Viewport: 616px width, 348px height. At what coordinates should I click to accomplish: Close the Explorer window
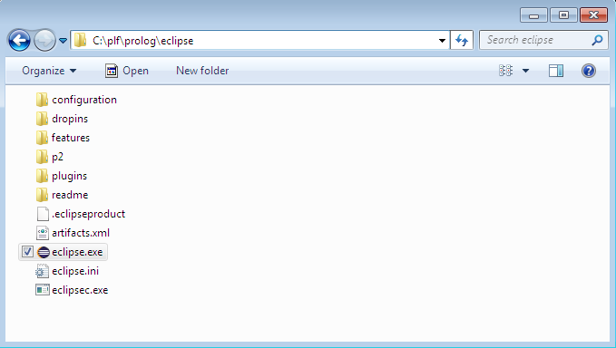(593, 15)
